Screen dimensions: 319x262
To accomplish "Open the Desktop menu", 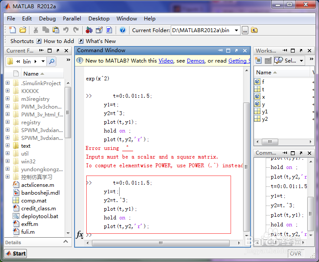I will click(x=99, y=19).
